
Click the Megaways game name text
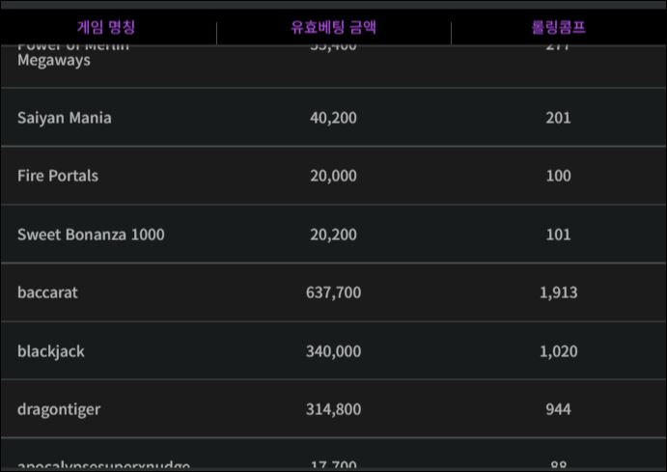point(54,61)
